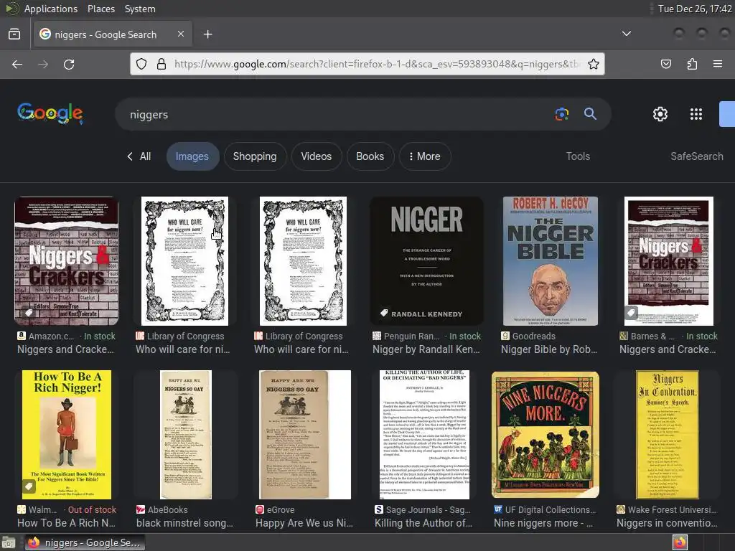Open the System menu
735x551 pixels.
tap(140, 9)
